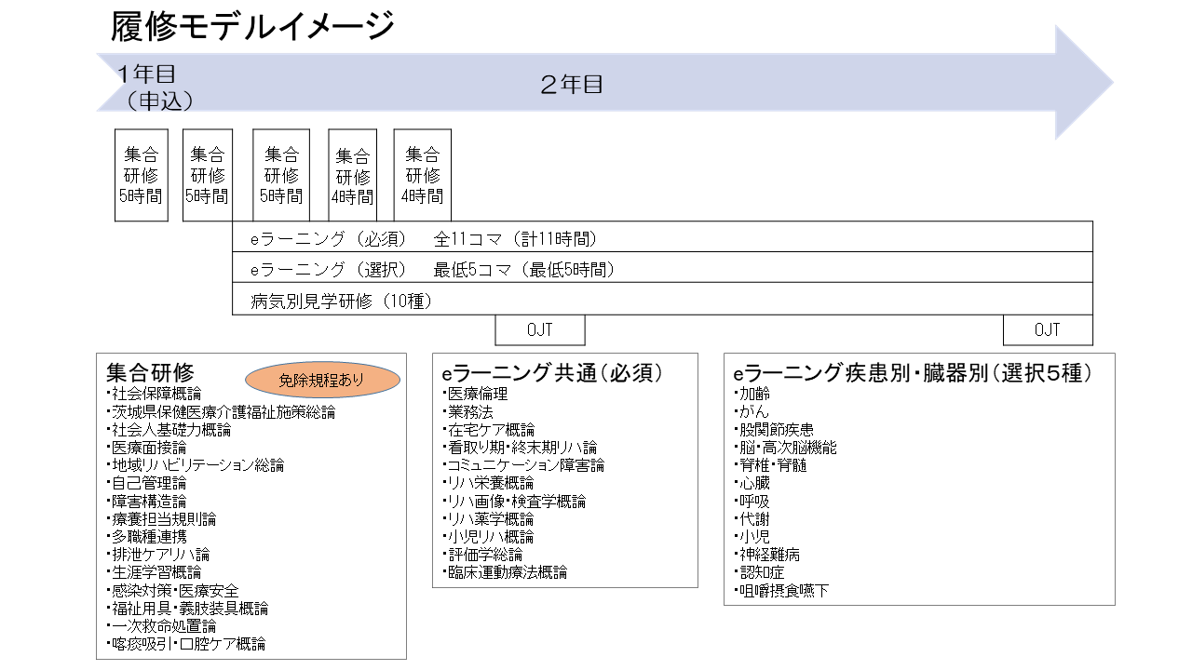Select 喀痰吸引・口腔ケア概論 list item
The height and width of the screenshot is (670, 1192).
pyautogui.click(x=189, y=643)
